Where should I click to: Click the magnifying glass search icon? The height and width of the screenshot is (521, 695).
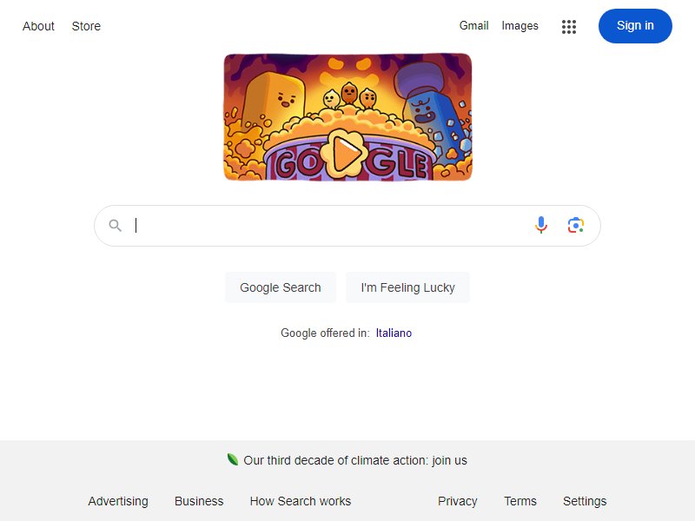[116, 226]
